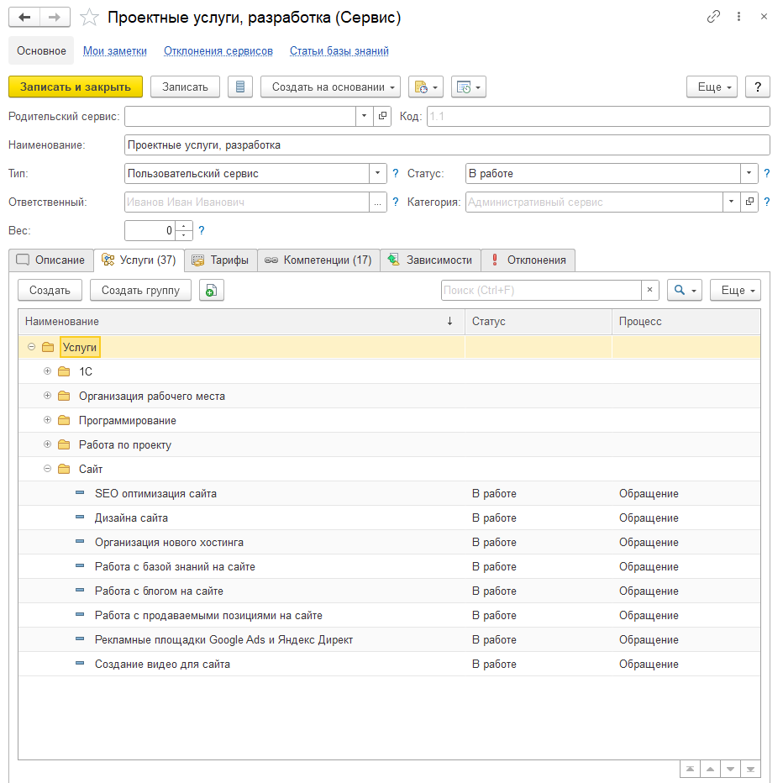783x783 pixels.
Task: Click the back navigation arrow
Action: (x=24, y=17)
